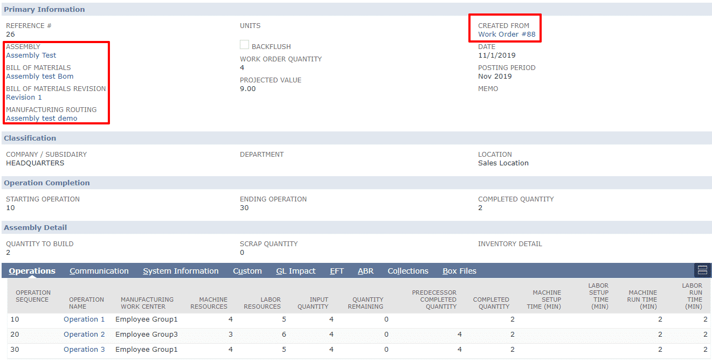The height and width of the screenshot is (362, 712).
Task: Open the Operation 1 link
Action: [x=84, y=319]
